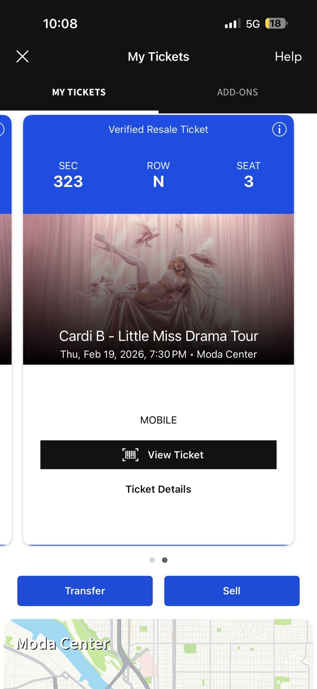Open the Moda Center map
317x689 pixels.
click(x=158, y=653)
